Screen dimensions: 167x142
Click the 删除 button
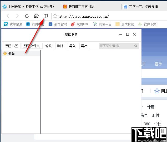pyautogui.click(x=60, y=46)
